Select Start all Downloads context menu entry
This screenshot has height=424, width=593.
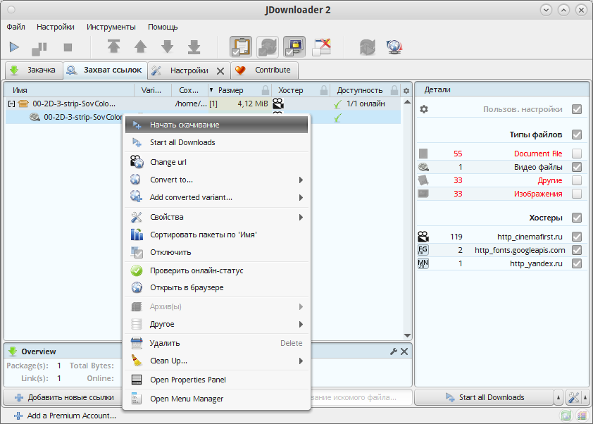click(x=216, y=142)
